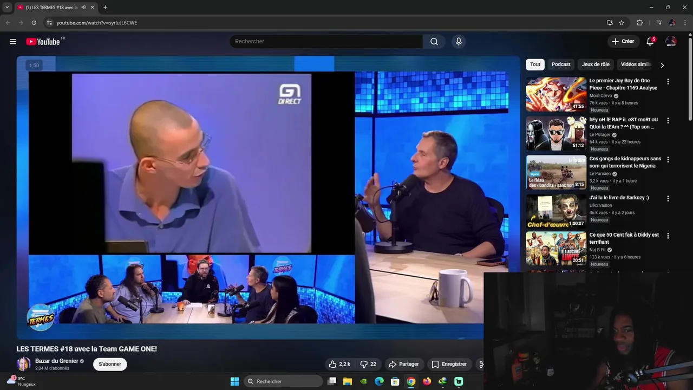Open options for Nigeria kidnappeurs video
Screen dimensions: 693x390
coord(668,160)
